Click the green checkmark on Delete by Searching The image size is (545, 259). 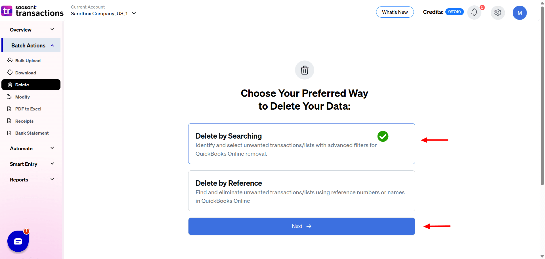pyautogui.click(x=383, y=136)
